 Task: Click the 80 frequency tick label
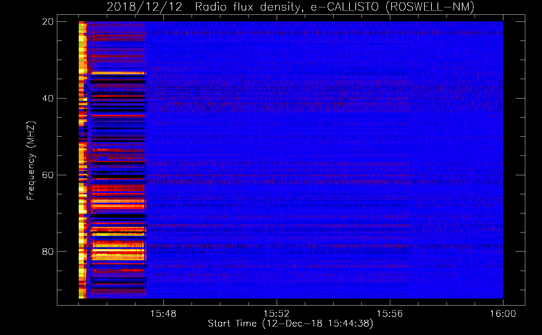point(48,252)
